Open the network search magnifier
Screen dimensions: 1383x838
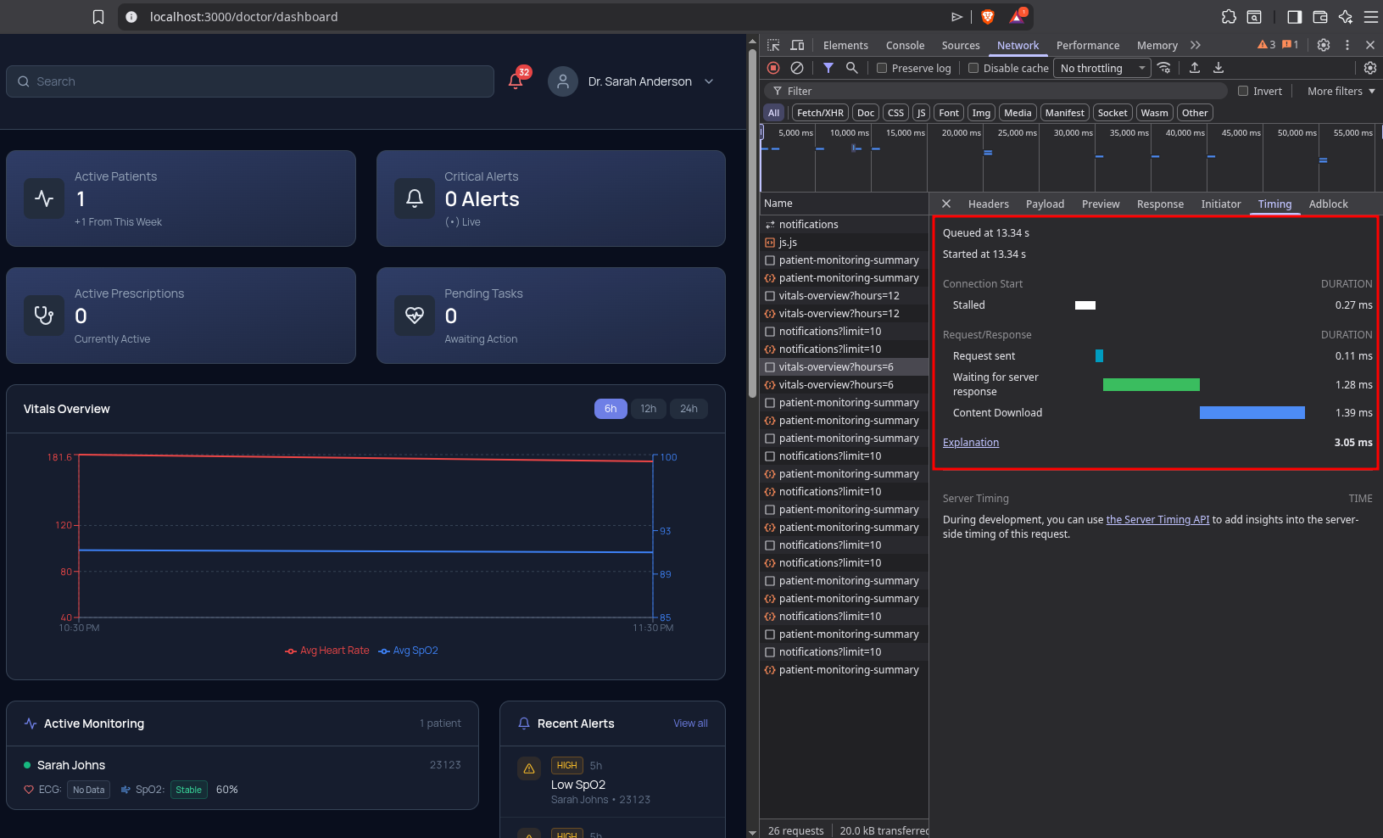pos(852,68)
